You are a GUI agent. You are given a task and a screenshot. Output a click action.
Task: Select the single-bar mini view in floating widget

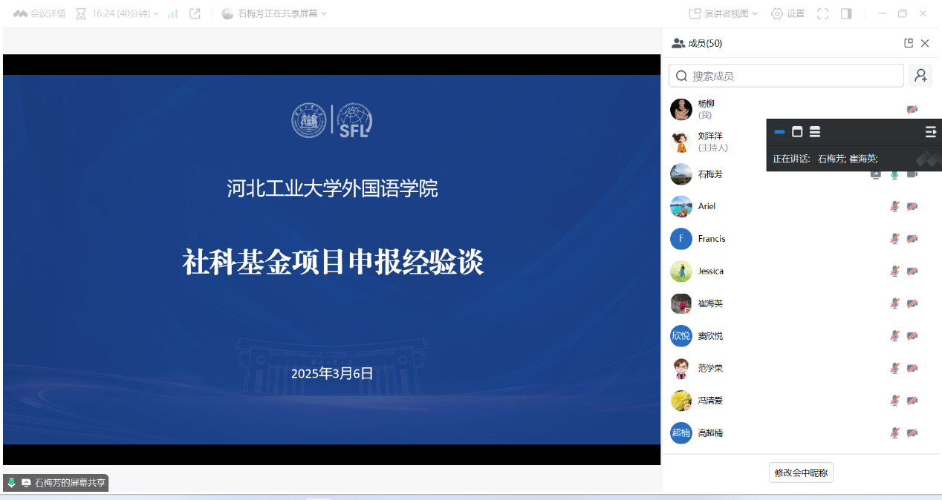pyautogui.click(x=779, y=132)
